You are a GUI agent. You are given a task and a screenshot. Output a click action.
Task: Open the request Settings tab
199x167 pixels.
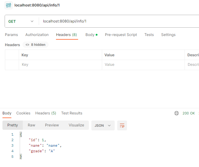click(168, 35)
